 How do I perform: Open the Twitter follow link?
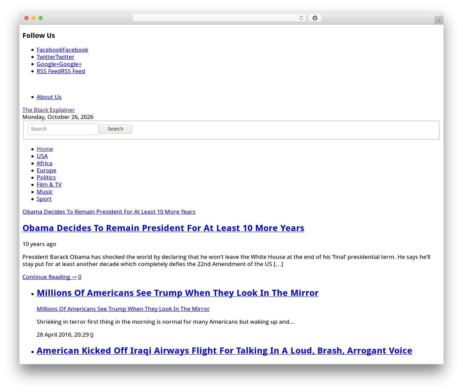tap(55, 57)
